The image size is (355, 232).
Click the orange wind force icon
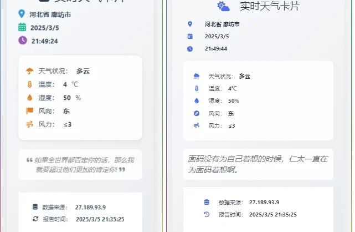pyautogui.click(x=30, y=124)
